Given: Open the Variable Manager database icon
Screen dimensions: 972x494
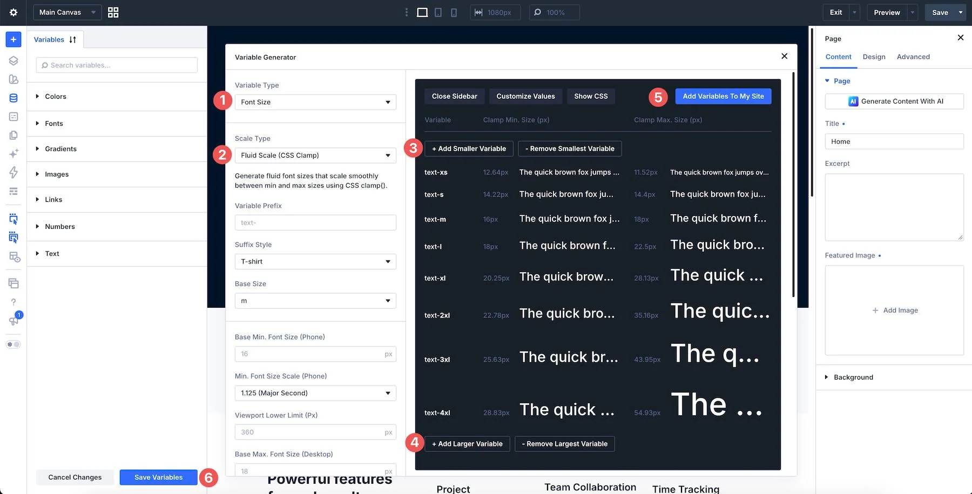Looking at the screenshot, I should tap(13, 98).
